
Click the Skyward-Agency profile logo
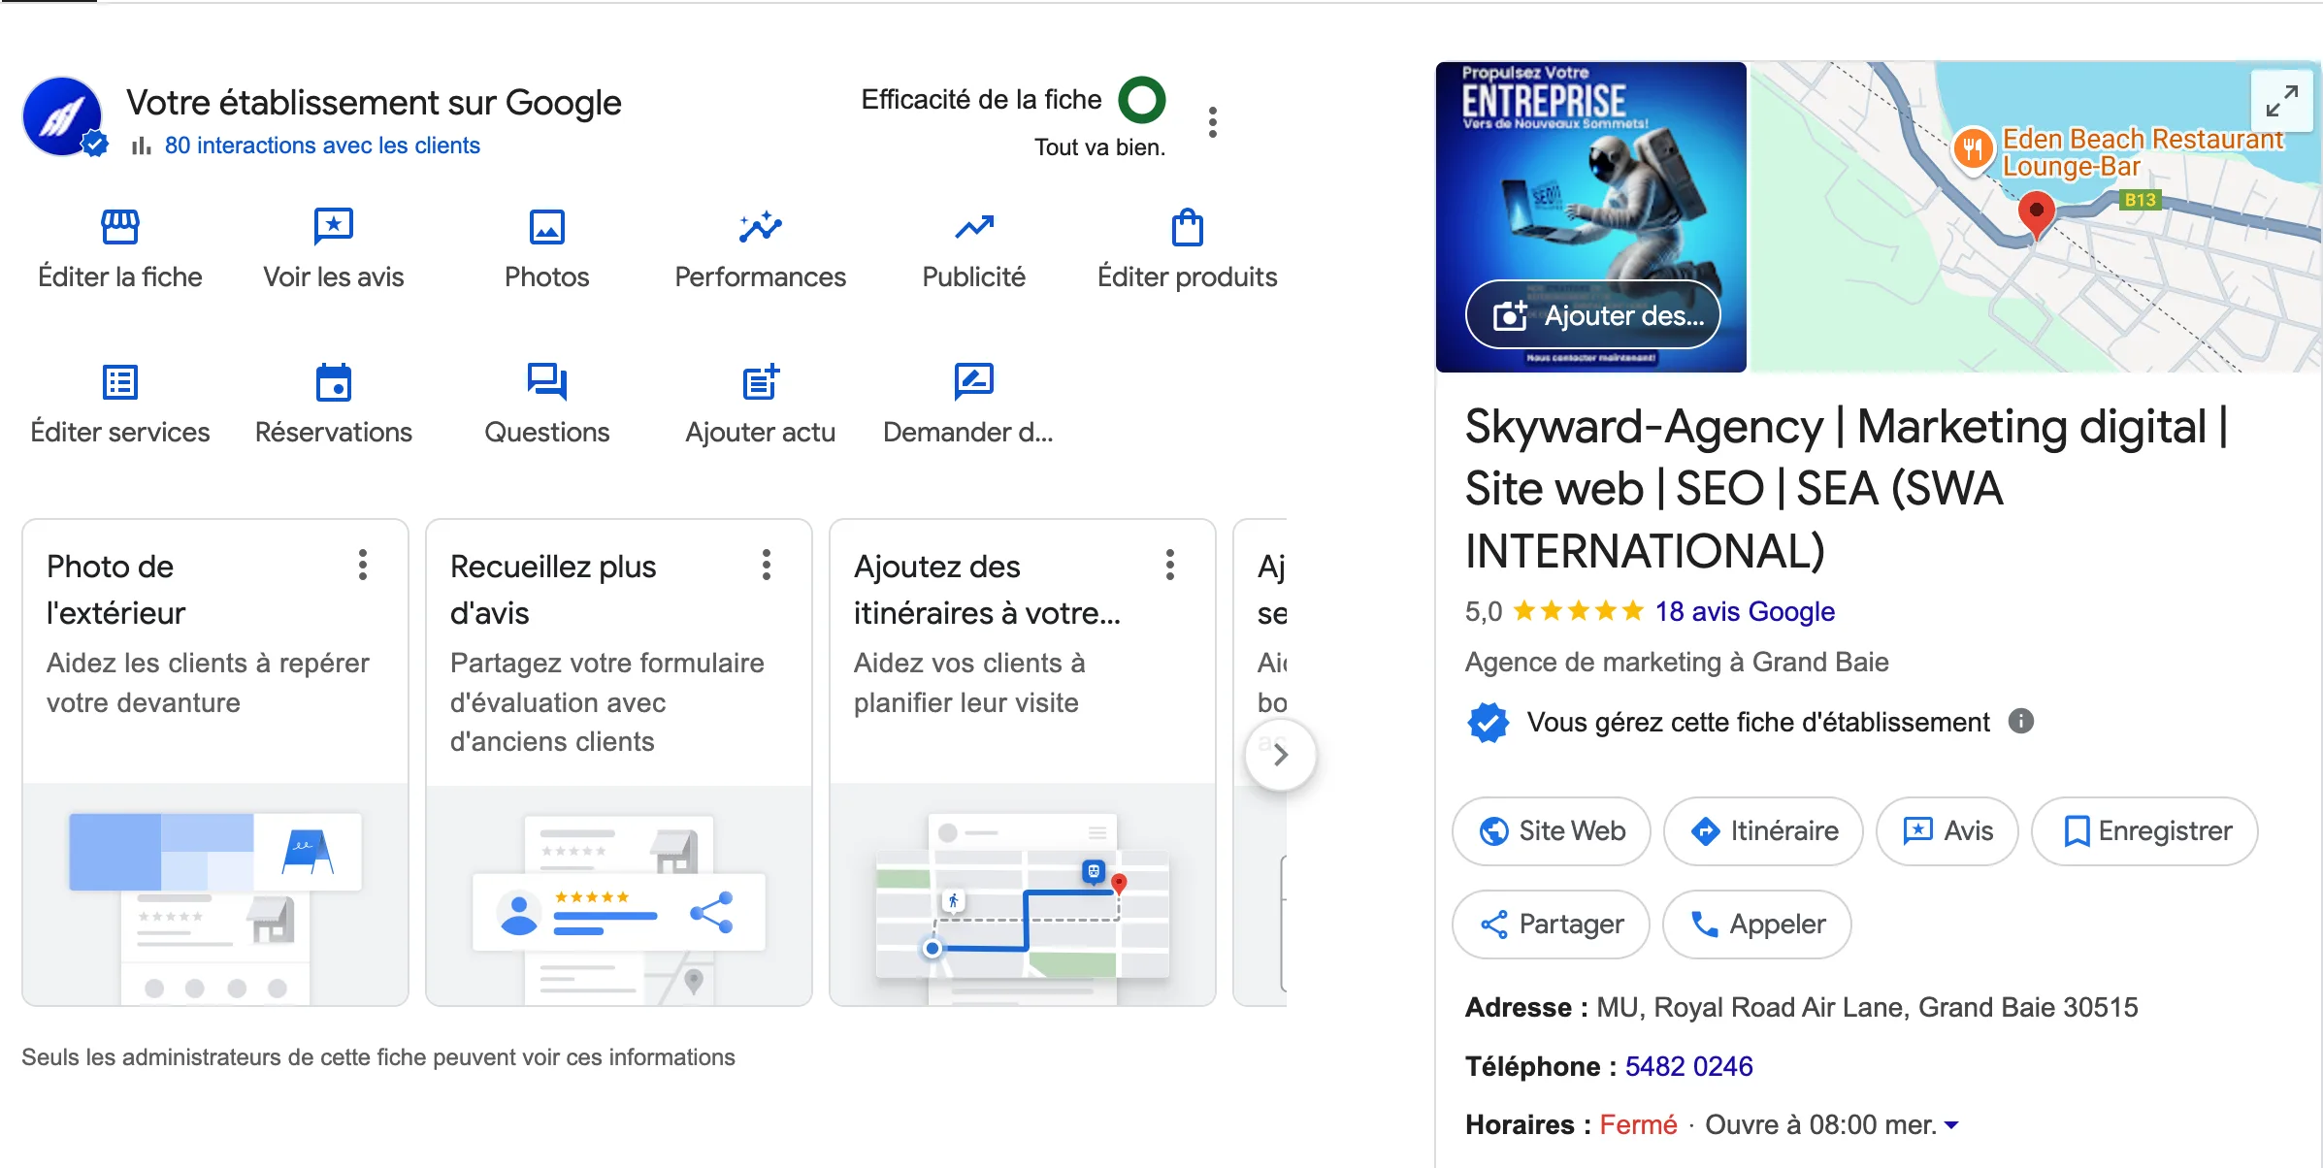pyautogui.click(x=63, y=117)
